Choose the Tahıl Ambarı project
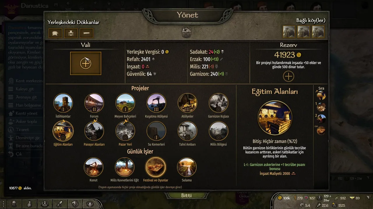 187,131
